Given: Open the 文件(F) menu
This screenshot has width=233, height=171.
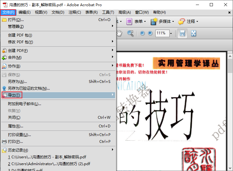Looking at the screenshot, I should (x=8, y=12).
